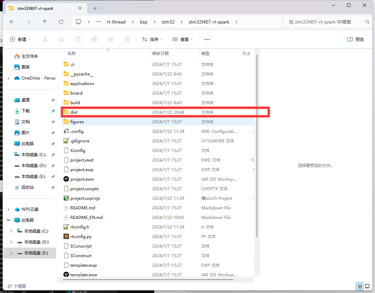Go forward with the right arrow
Screen dimensions: 375x293
click(28, 22)
